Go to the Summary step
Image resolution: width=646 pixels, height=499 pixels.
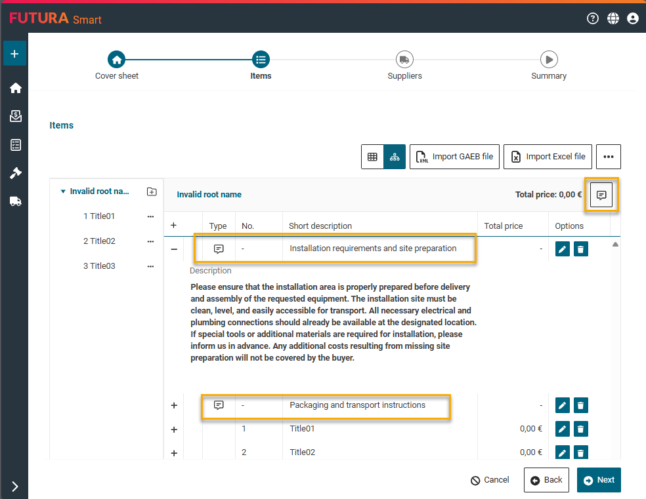point(548,60)
